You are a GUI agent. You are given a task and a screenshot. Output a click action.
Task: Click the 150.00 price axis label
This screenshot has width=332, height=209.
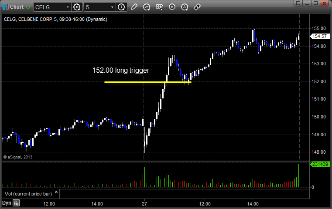pos(318,117)
